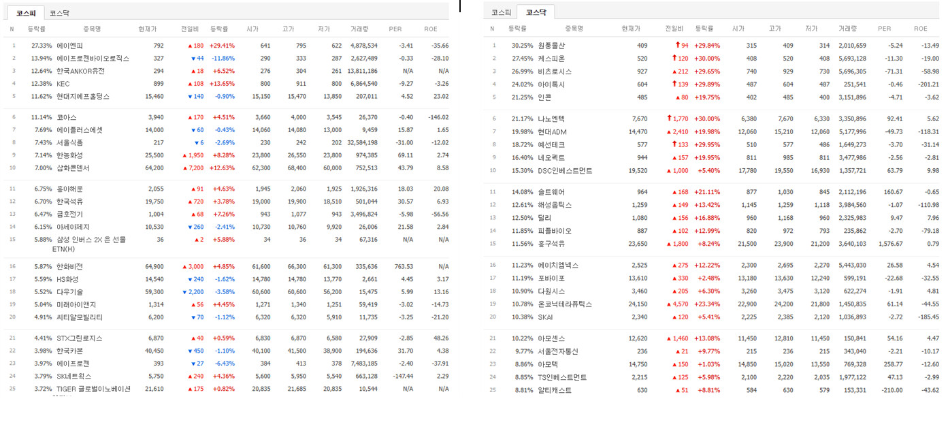Click the 763.53 PER value for 한화비전
The height and width of the screenshot is (433, 948).
(x=403, y=267)
